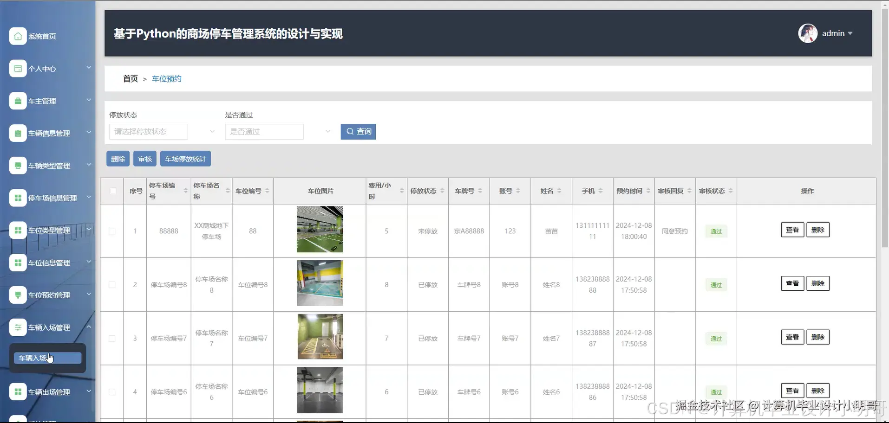Viewport: 889px width, 423px height.
Task: Open the admin account dropdown arrow
Action: (x=850, y=33)
